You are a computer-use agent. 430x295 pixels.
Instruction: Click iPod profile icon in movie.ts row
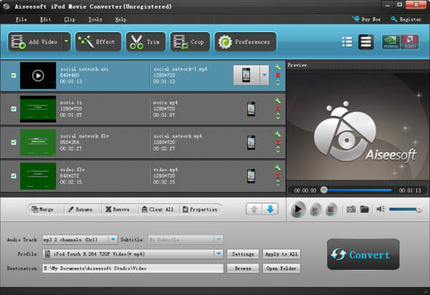(x=251, y=109)
